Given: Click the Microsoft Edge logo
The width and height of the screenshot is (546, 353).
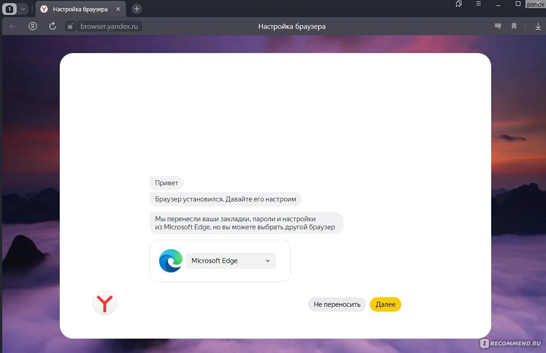Looking at the screenshot, I should tap(171, 261).
